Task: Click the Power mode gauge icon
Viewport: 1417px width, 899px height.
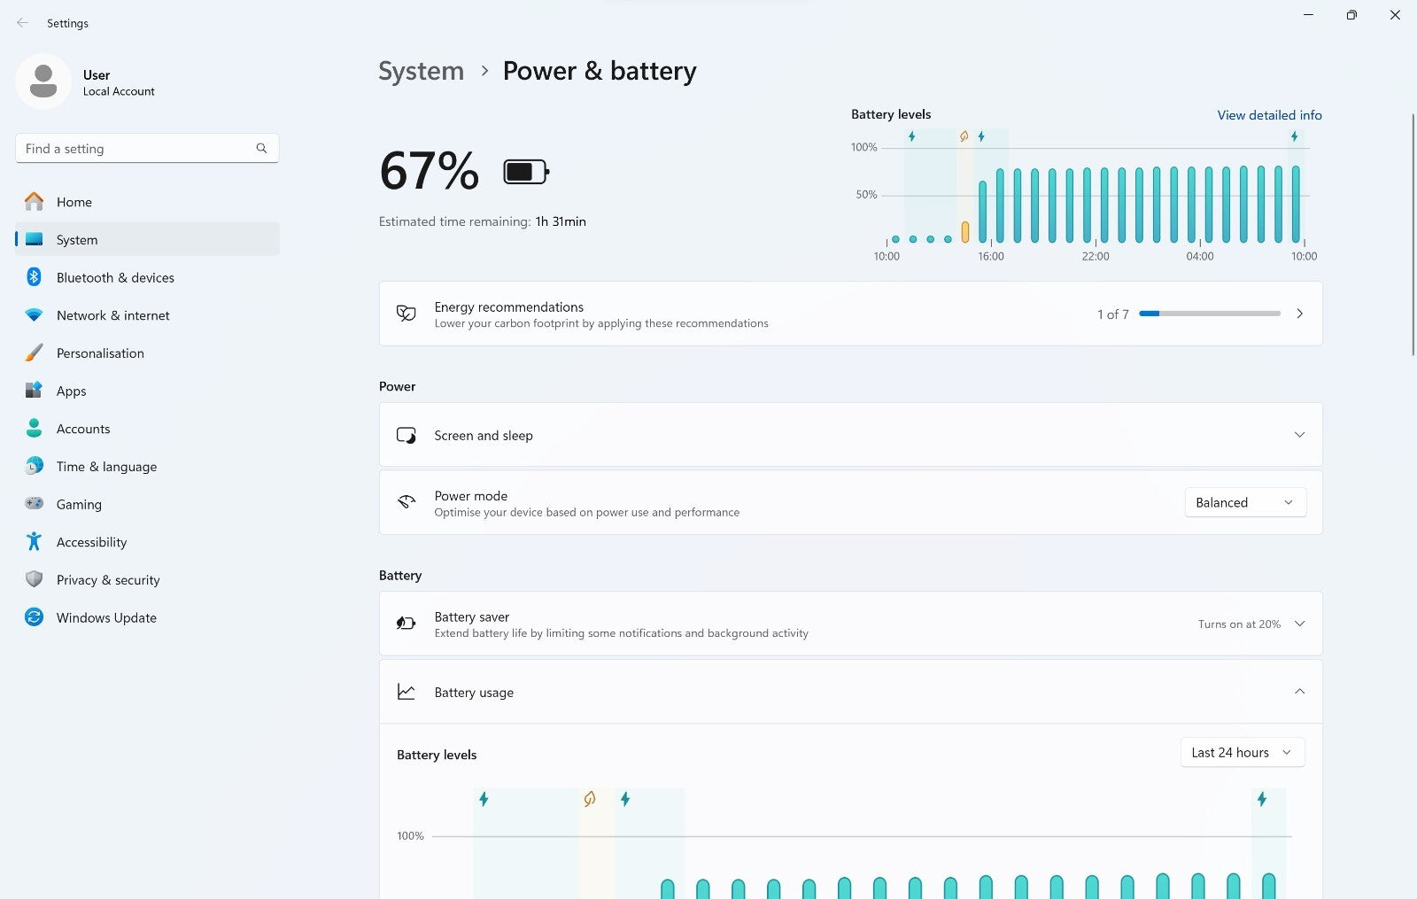Action: coord(407,502)
